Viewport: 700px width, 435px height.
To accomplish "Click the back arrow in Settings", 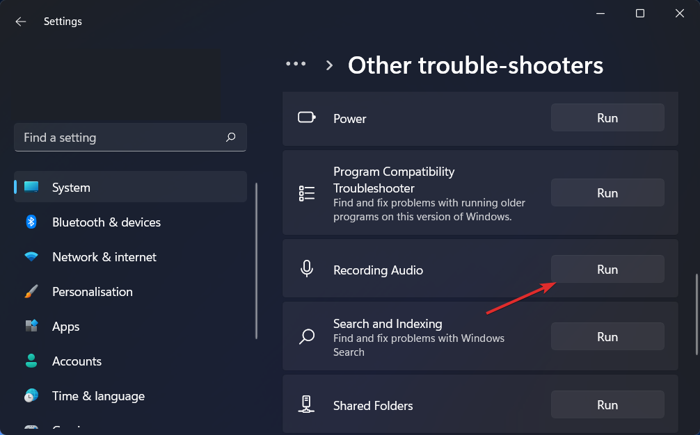I will tap(21, 22).
